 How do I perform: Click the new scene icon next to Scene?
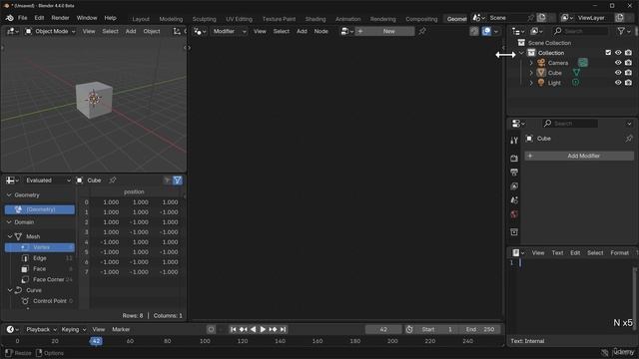tap(541, 18)
